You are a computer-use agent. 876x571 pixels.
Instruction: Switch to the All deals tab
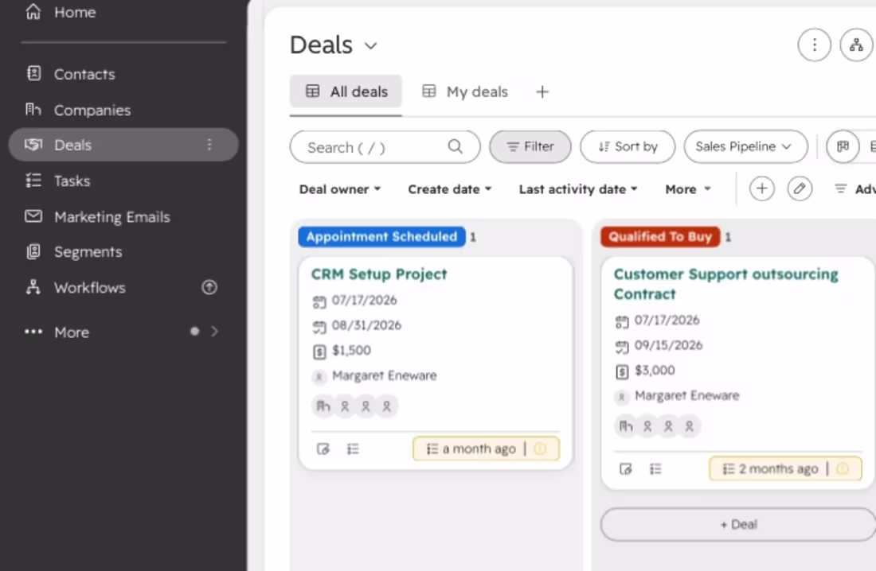click(x=346, y=91)
